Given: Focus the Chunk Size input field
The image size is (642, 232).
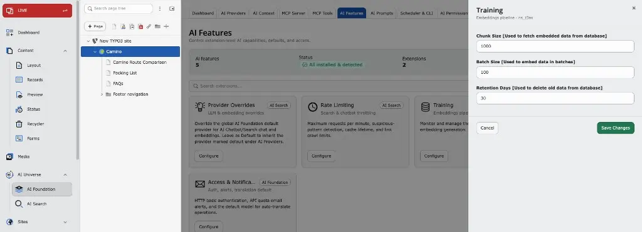Looking at the screenshot, I should [x=555, y=46].
